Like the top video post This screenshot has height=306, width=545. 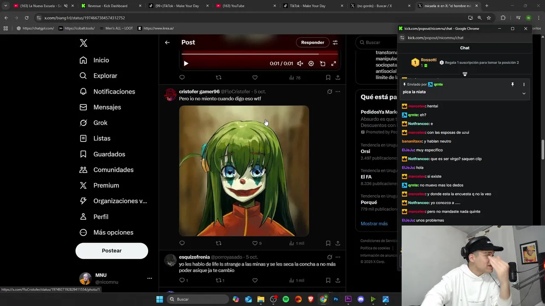click(x=255, y=77)
